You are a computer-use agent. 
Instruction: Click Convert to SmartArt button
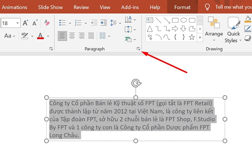click(130, 39)
